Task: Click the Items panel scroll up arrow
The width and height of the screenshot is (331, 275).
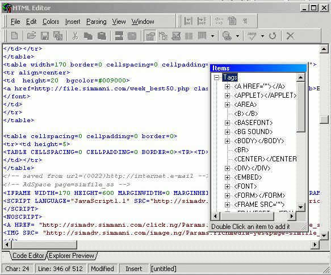Action: click(x=300, y=77)
